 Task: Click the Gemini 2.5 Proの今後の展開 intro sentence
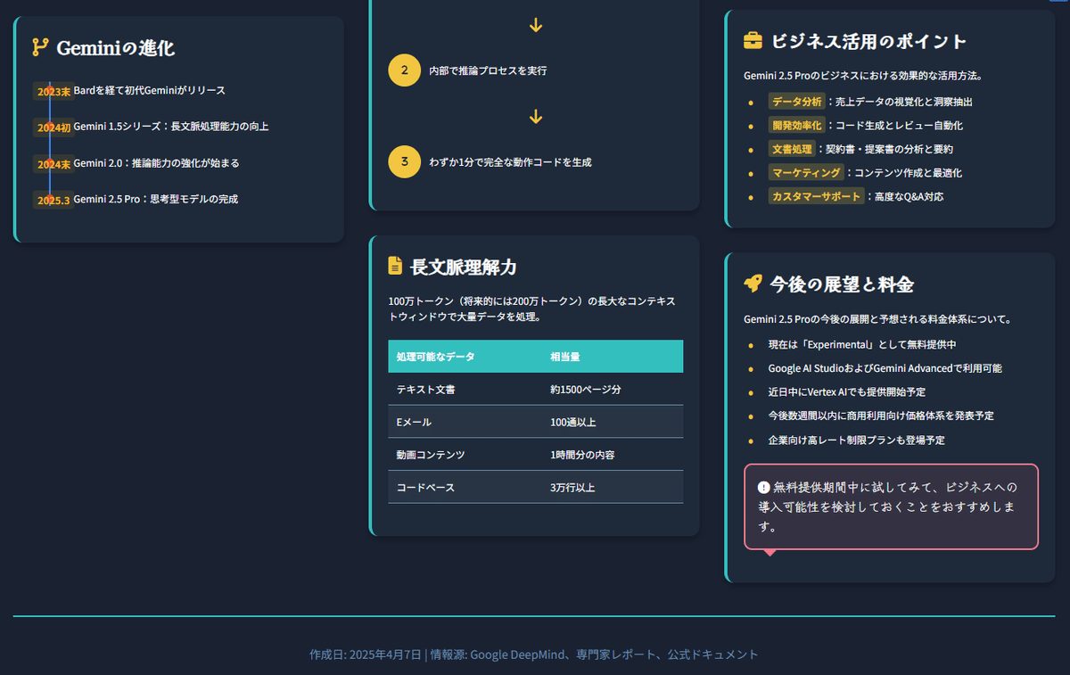877,319
